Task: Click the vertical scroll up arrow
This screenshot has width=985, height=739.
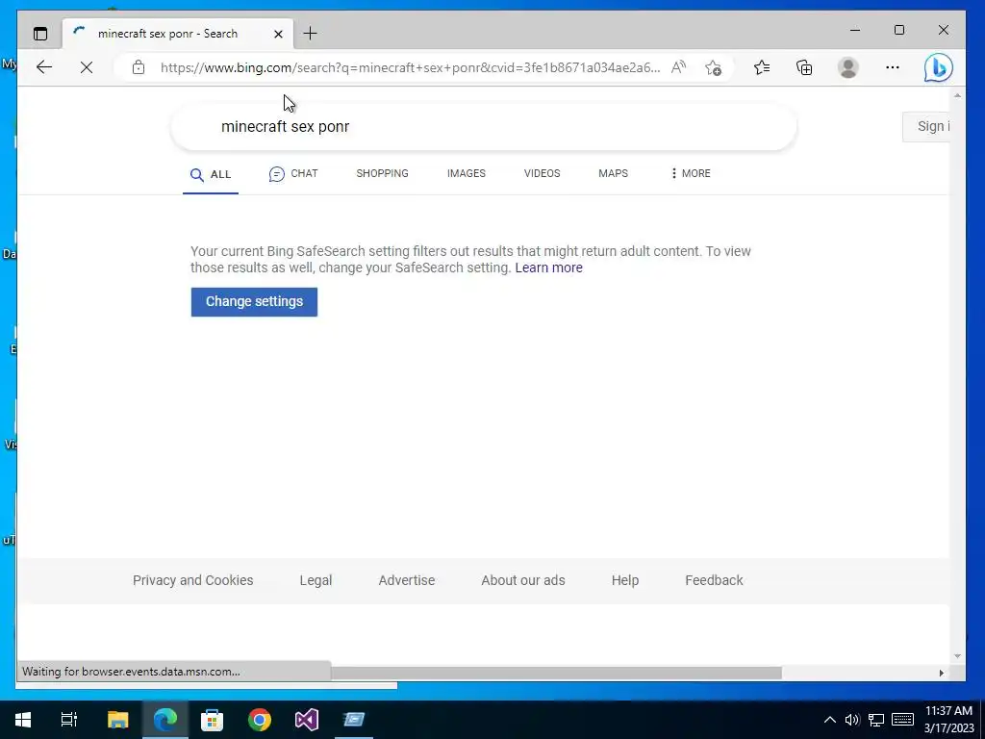Action: [x=957, y=95]
